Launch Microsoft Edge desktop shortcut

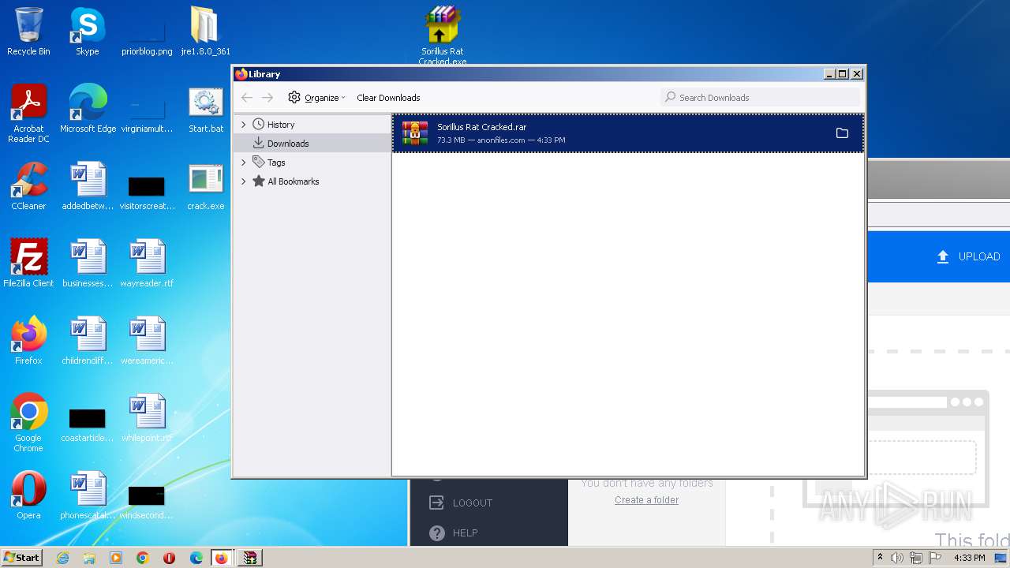(x=88, y=109)
